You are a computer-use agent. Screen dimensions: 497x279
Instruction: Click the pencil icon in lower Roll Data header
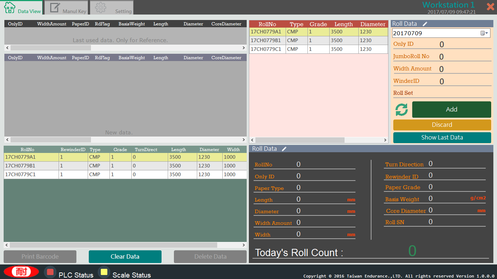pos(284,149)
